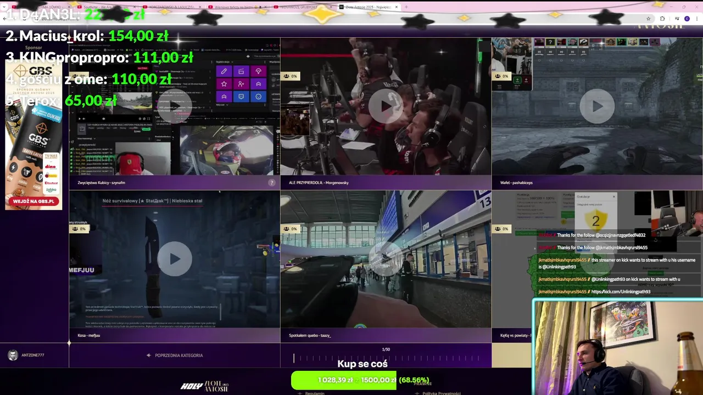703x395 pixels.
Task: Close the Złote Antosie 2025 tab
Action: point(397,7)
